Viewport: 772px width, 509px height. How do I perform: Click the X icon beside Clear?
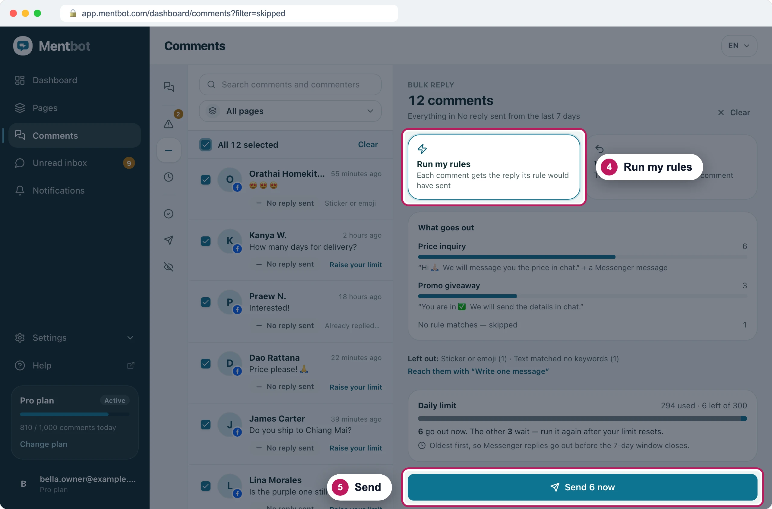click(x=721, y=112)
